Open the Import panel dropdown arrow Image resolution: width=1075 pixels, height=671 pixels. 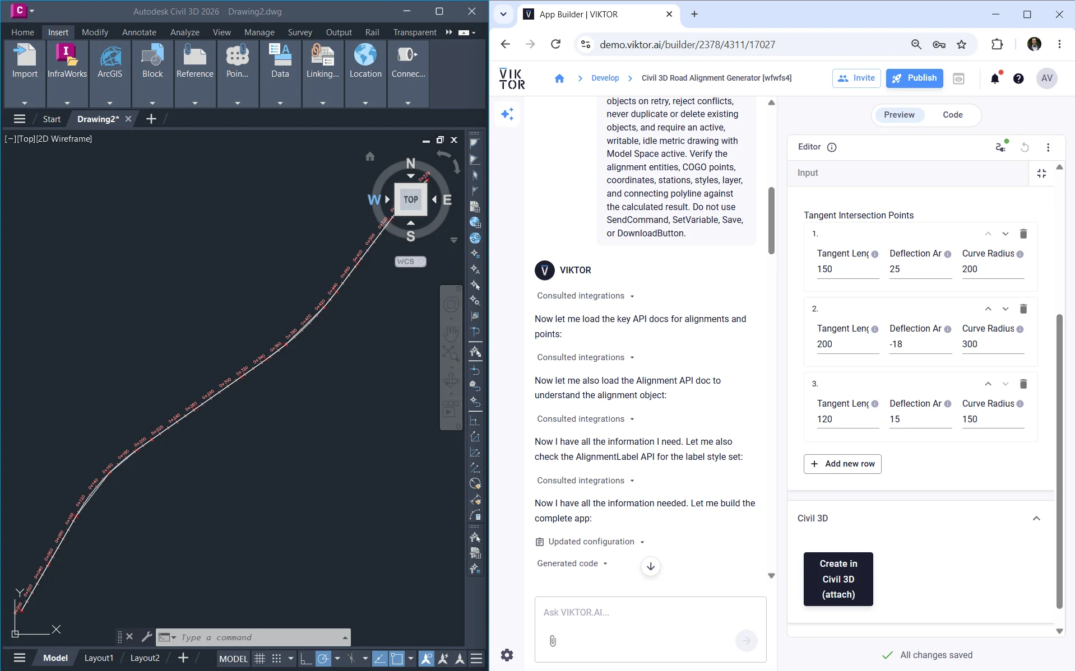point(25,103)
